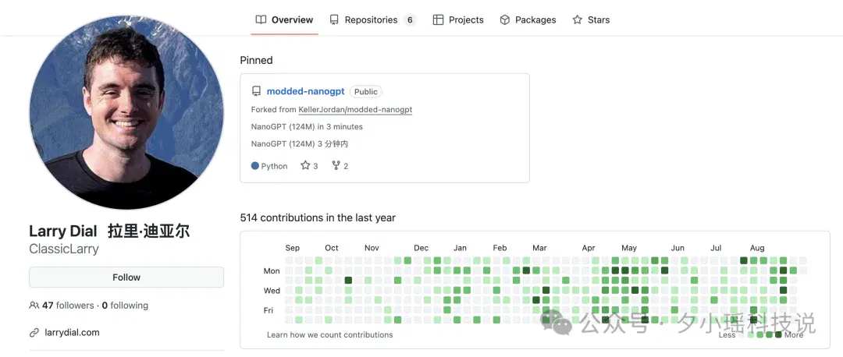Follow the ClassicLarry profile

coord(126,277)
